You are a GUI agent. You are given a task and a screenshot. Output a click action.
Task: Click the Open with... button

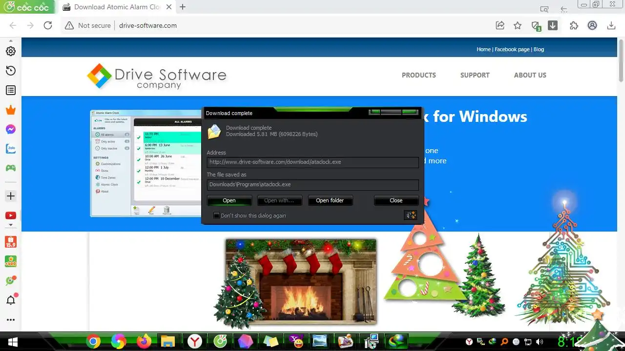pyautogui.click(x=279, y=200)
